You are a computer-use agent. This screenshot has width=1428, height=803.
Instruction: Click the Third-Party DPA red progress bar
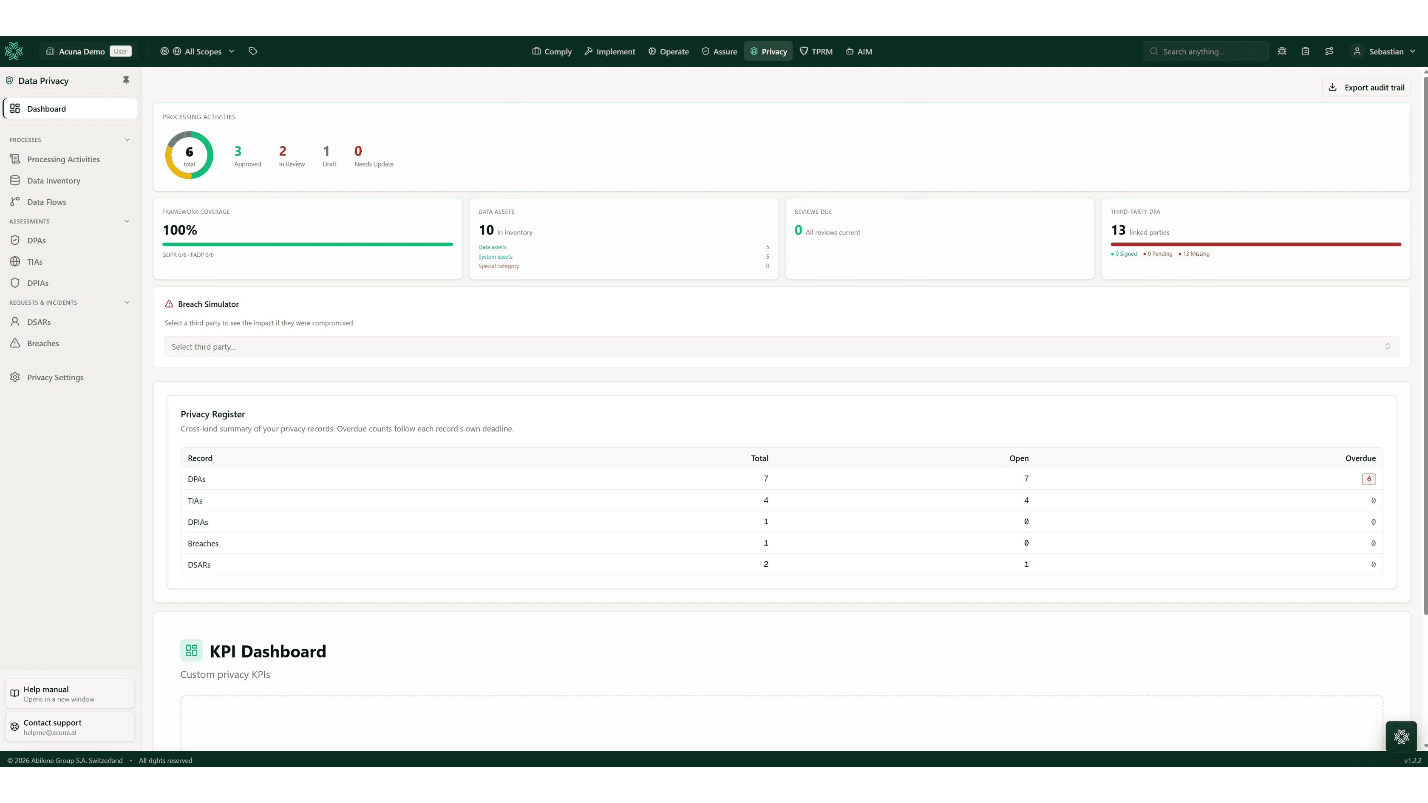(x=1255, y=244)
